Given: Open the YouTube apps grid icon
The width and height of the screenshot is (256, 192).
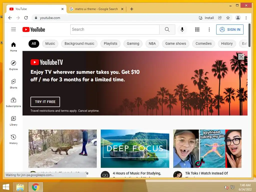Looking at the screenshot, I should click(x=197, y=29).
